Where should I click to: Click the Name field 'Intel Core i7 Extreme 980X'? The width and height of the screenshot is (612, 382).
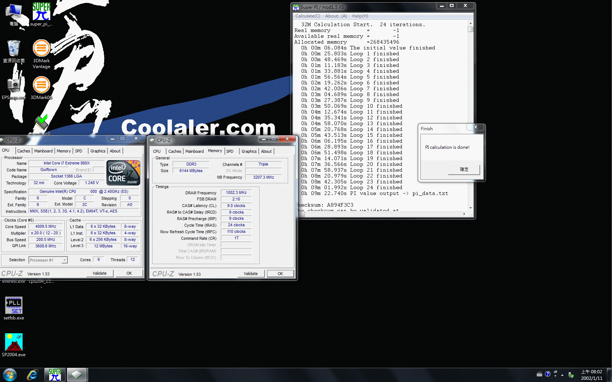66,163
